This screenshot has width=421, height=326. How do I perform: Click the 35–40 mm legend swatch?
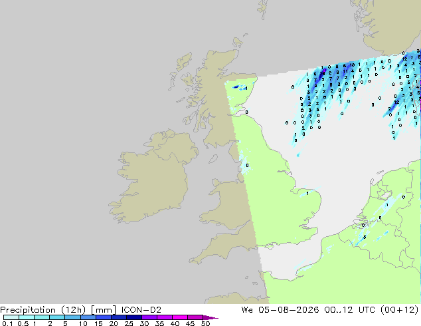164,317
